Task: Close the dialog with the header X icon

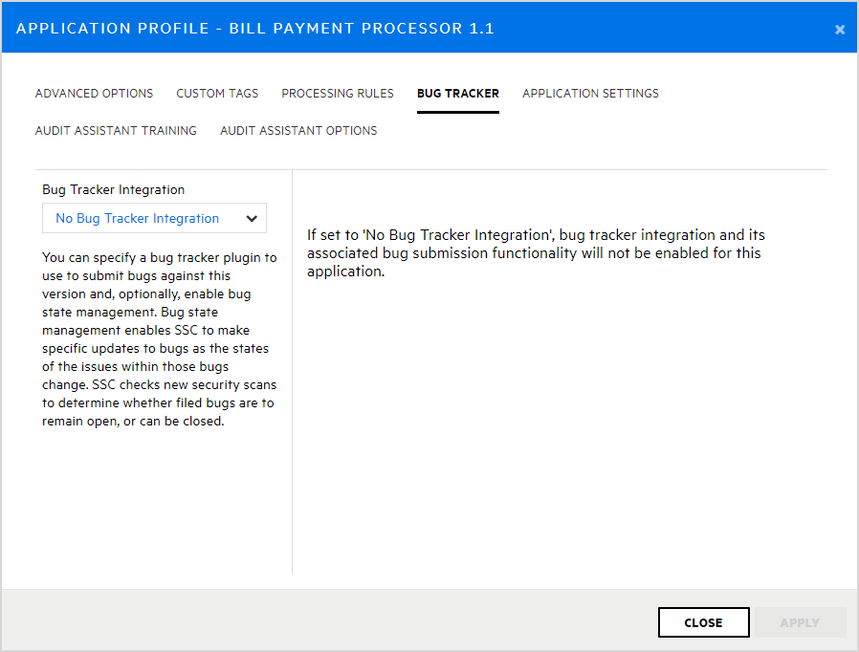Action: tap(839, 30)
